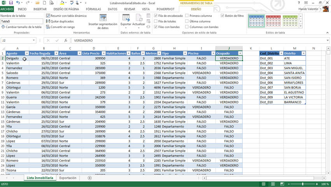Open the Agente column filter dropdown
331x187 pixels.
pos(26,53)
